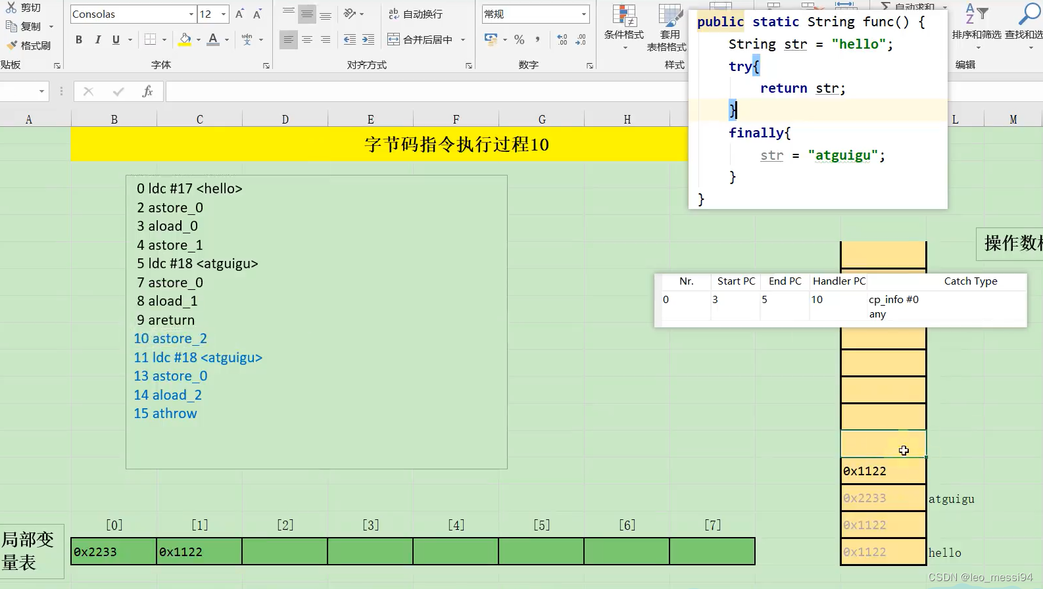
Task: Click the yellow title cell 字节码指令执行过程10
Action: coord(379,144)
